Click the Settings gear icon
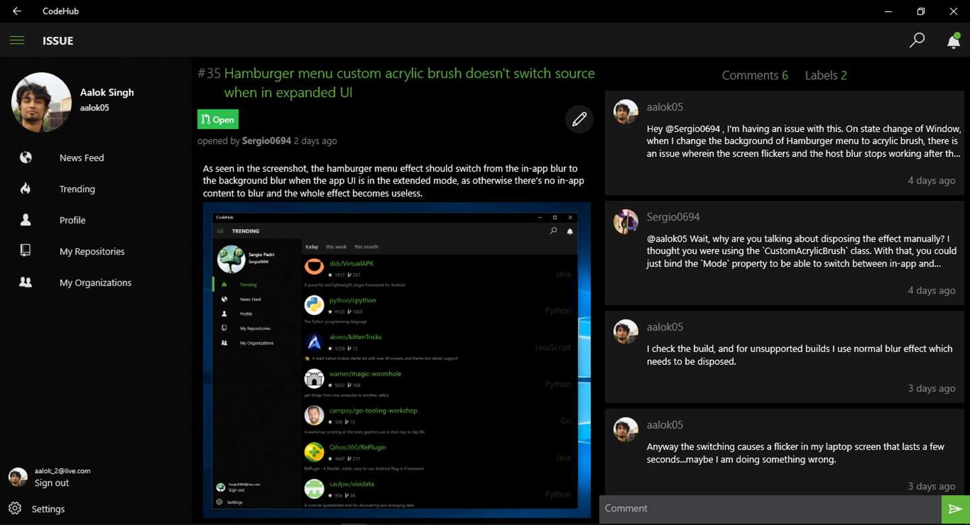The width and height of the screenshot is (970, 525). click(x=15, y=508)
